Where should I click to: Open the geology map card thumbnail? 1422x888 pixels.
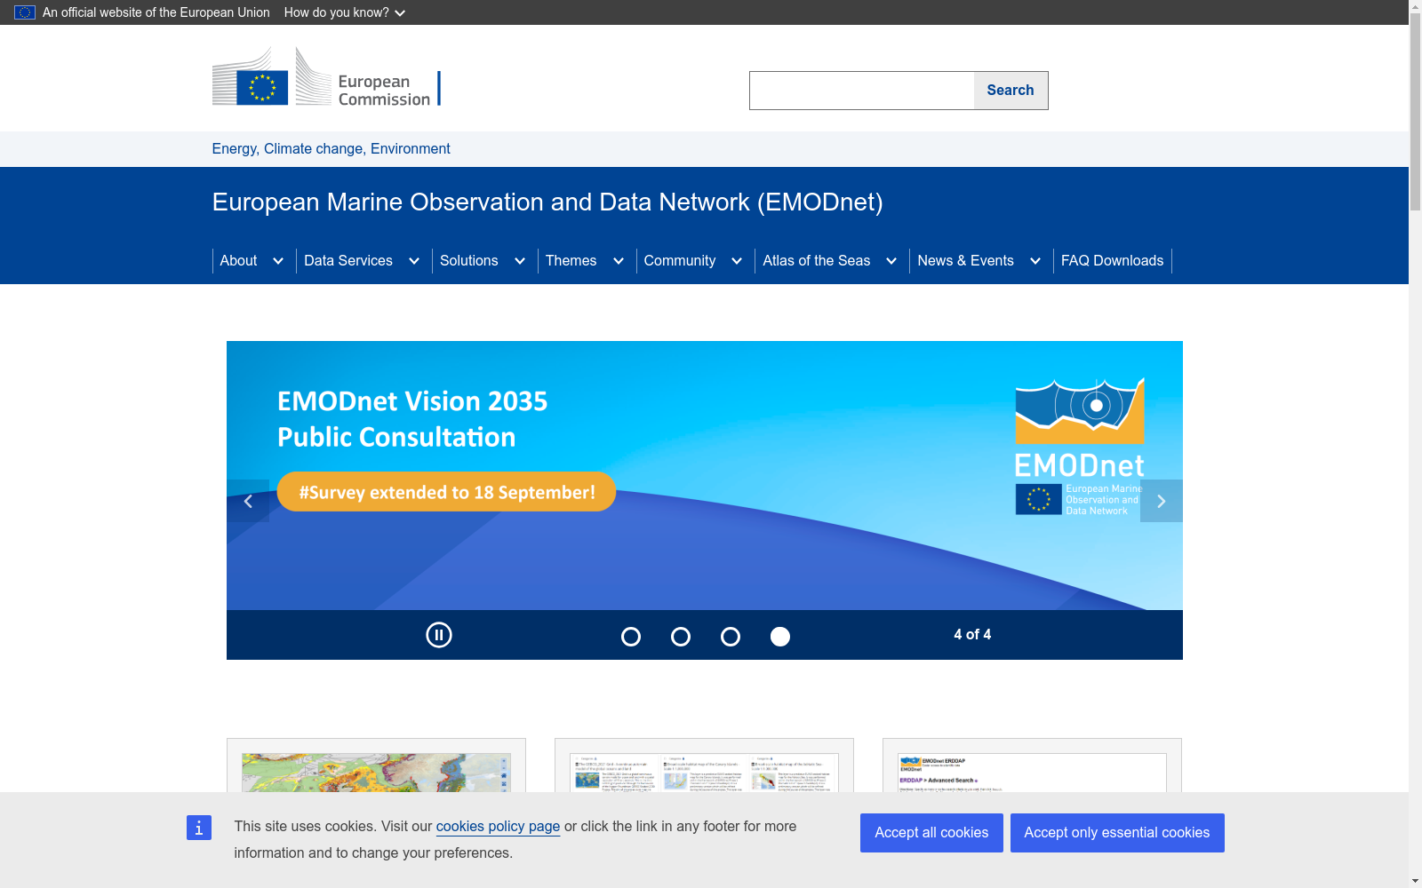pos(376,773)
